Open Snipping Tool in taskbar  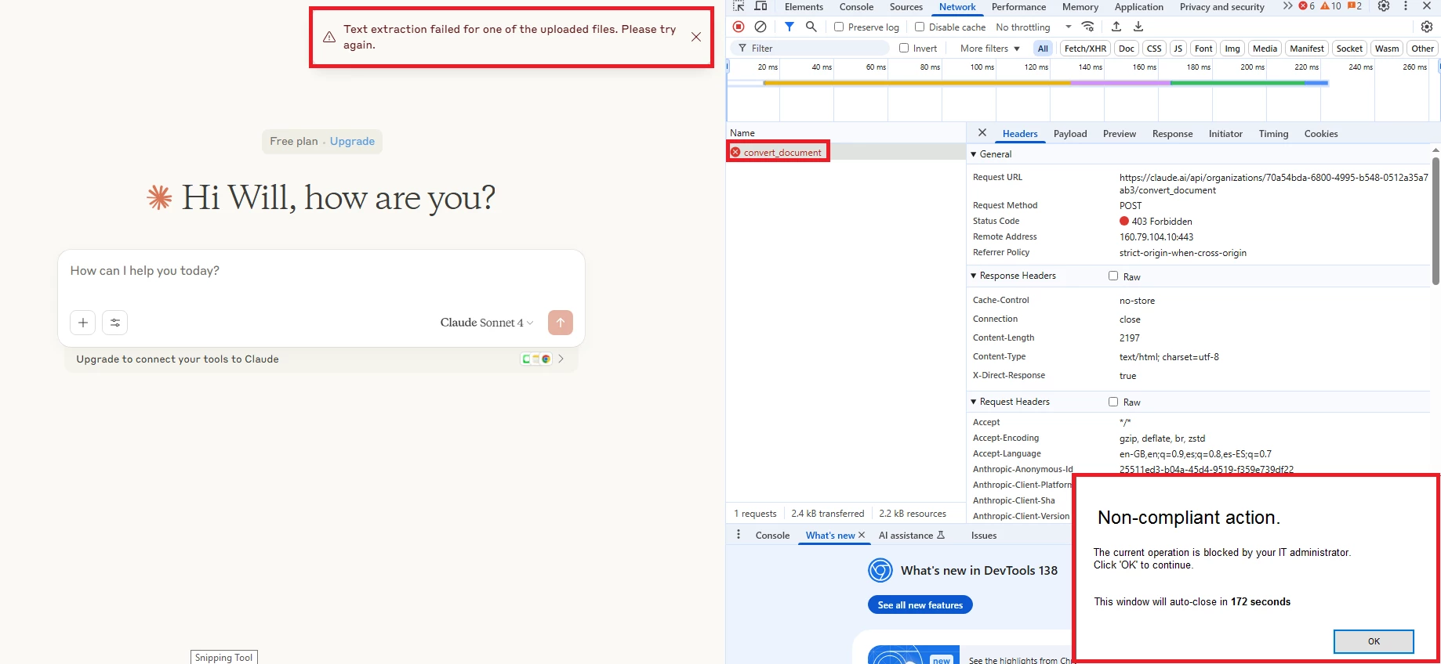tap(224, 657)
